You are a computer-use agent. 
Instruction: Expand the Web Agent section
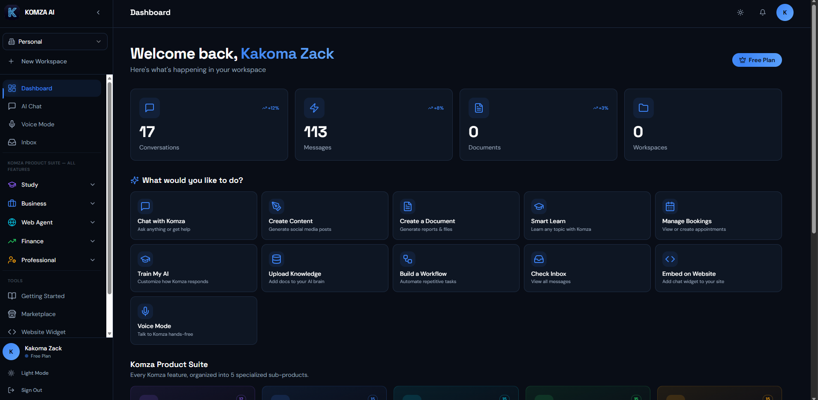coord(52,222)
